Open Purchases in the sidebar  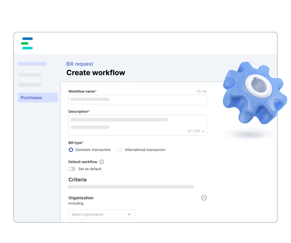(38, 97)
